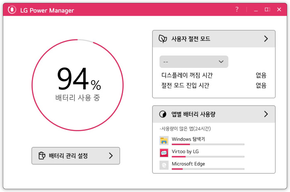Open help with the question mark icon
This screenshot has width=290, height=192.
(x=237, y=9)
